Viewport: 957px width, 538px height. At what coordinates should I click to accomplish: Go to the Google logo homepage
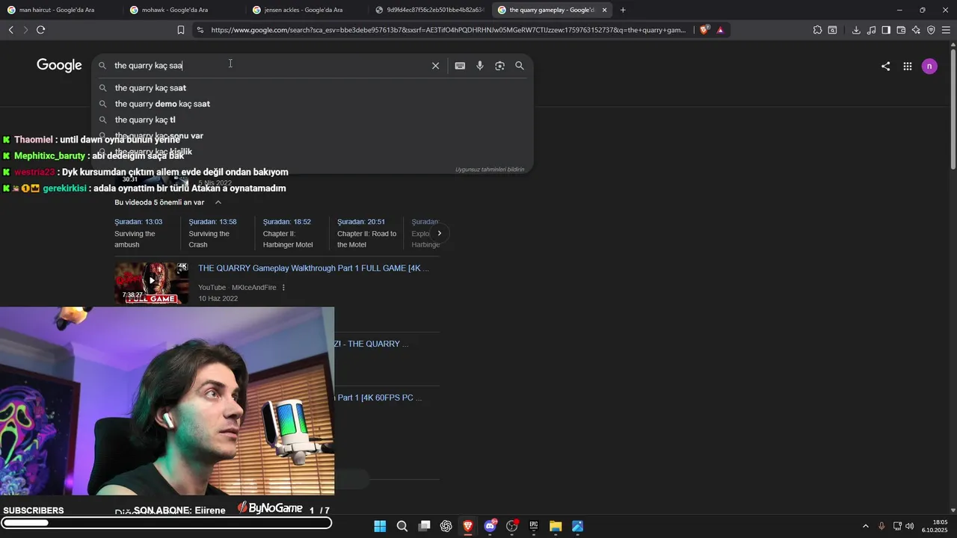click(x=59, y=66)
